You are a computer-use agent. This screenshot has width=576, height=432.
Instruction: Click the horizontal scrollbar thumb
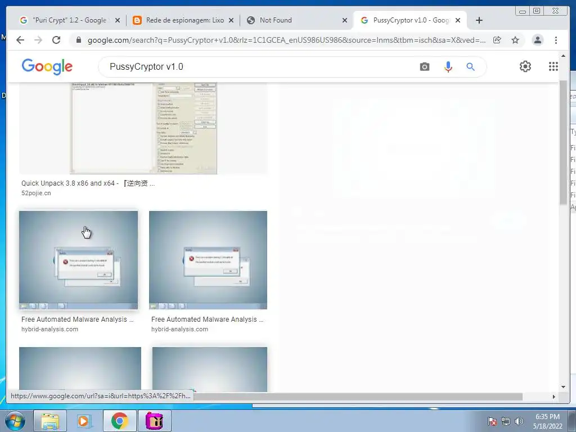(358, 397)
